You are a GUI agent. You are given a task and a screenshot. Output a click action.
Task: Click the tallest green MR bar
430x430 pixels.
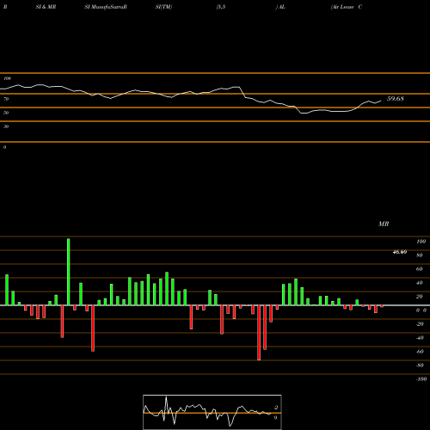(x=69, y=272)
